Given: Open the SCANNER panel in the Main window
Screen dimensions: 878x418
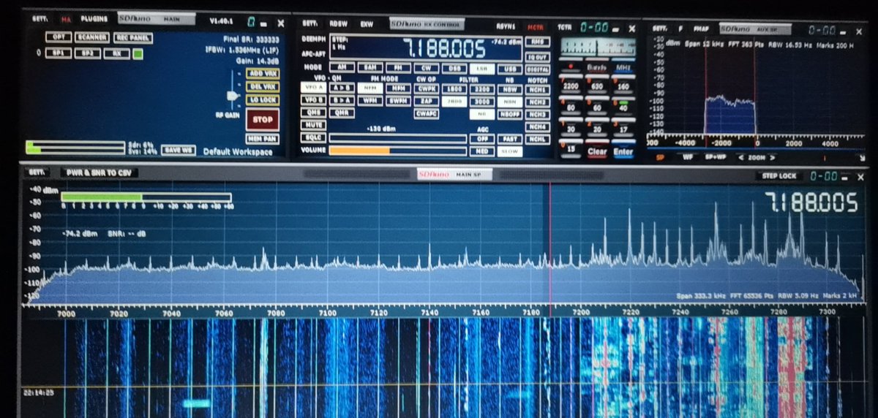Looking at the screenshot, I should (x=92, y=37).
